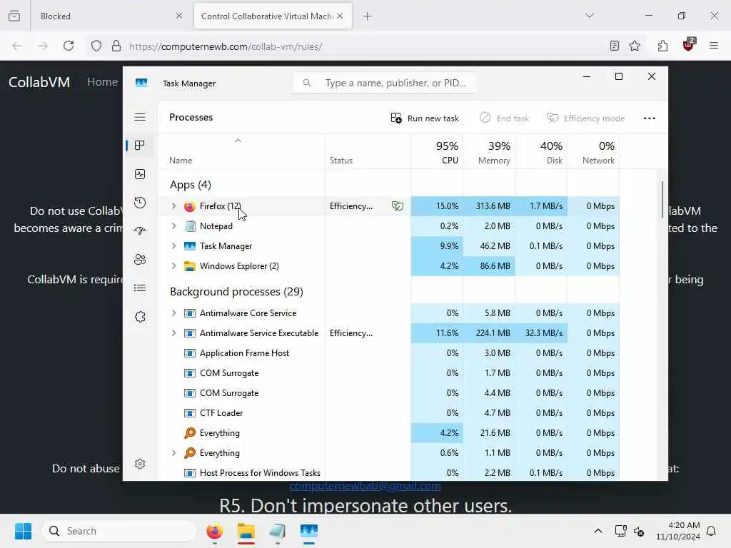Select Host Process for Windows Tasks row
731x548 pixels.
pos(389,472)
